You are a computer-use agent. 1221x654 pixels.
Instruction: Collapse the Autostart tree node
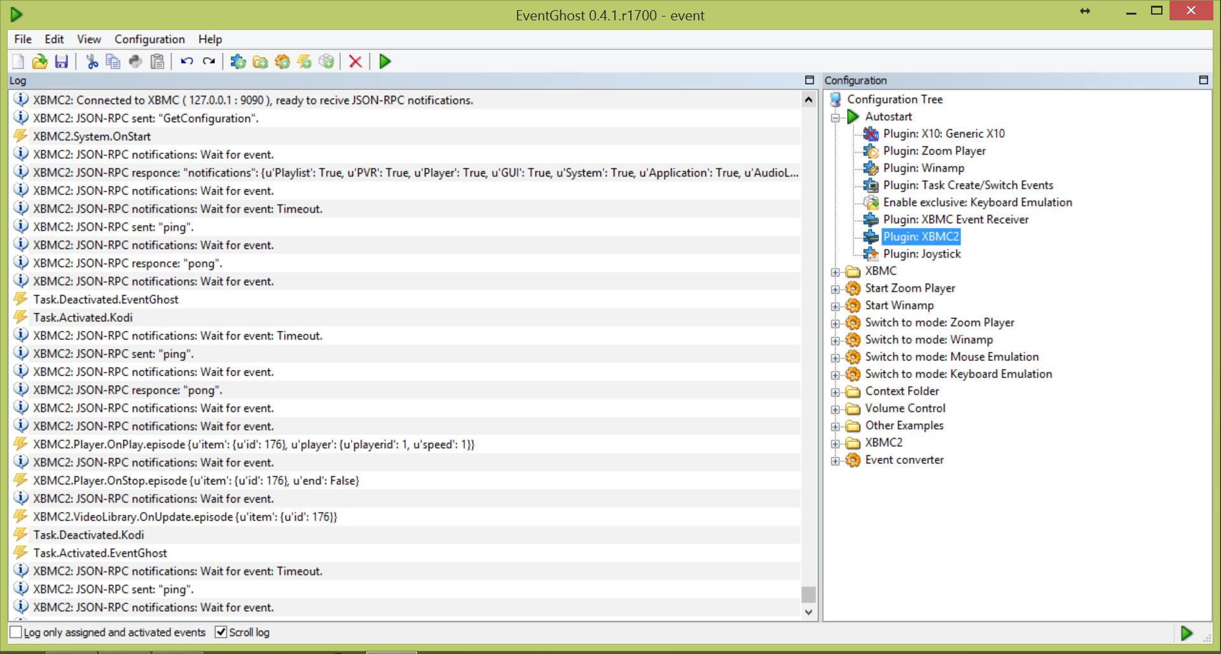[x=835, y=118]
